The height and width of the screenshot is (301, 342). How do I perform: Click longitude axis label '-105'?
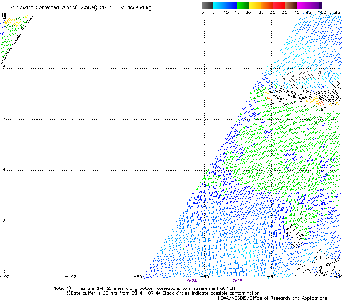(x=5, y=277)
